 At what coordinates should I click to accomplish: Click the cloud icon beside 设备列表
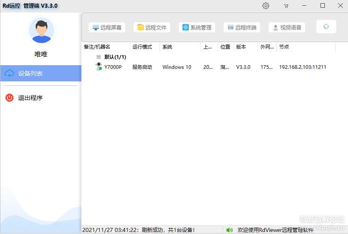9,73
